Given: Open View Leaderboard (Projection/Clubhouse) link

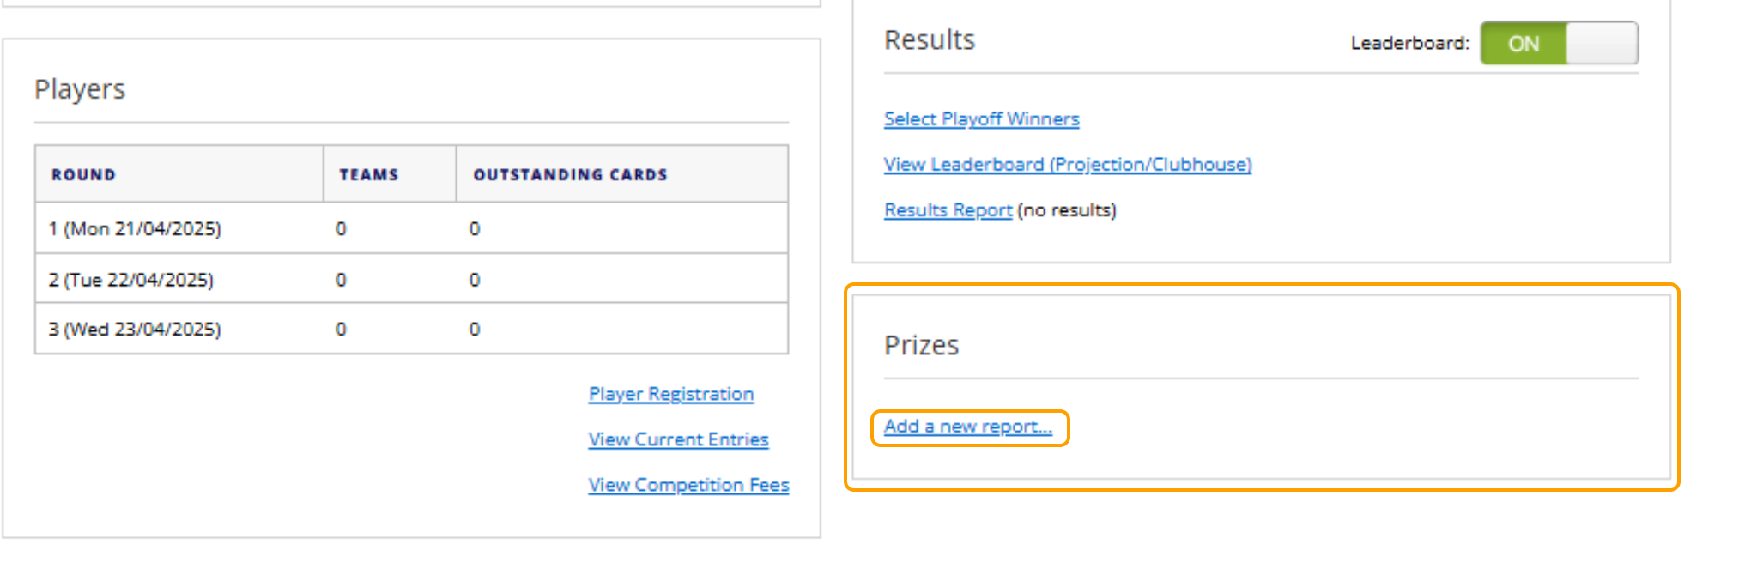Looking at the screenshot, I should 1067,165.
